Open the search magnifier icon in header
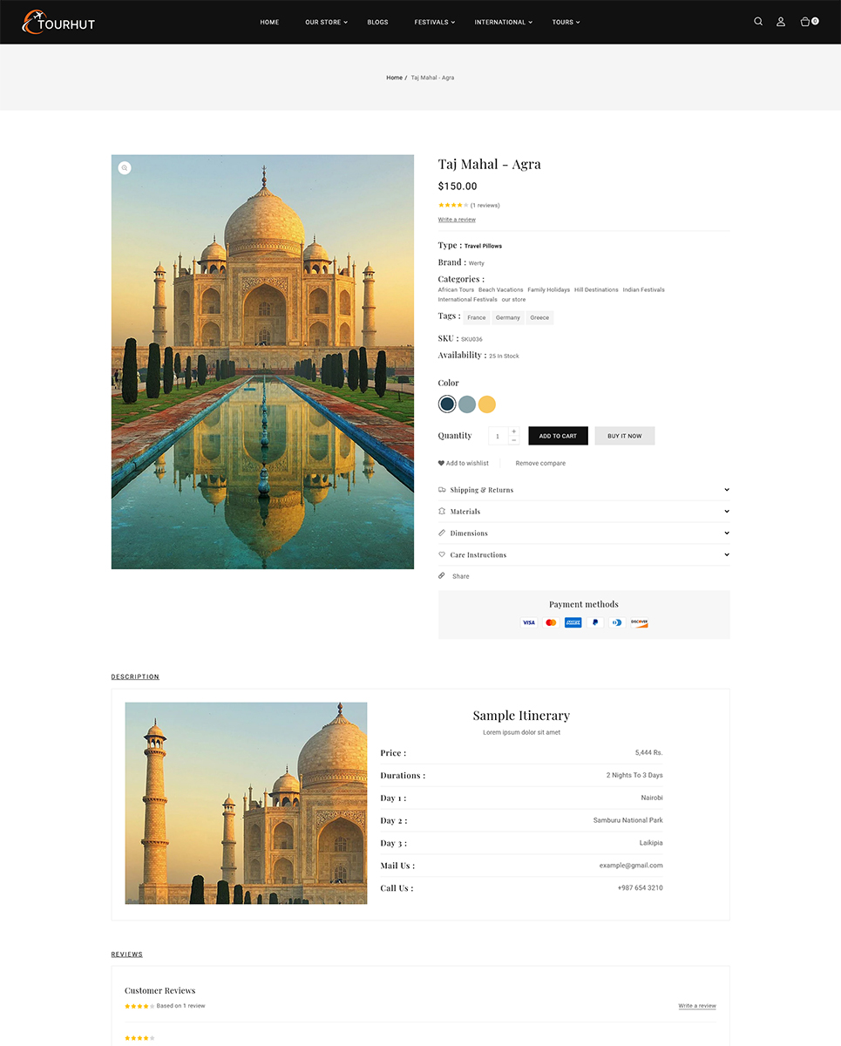This screenshot has height=1046, width=841. coord(758,22)
